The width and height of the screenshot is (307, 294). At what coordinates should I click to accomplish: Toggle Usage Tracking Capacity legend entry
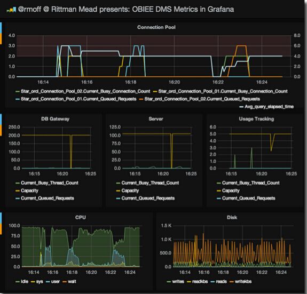click(229, 190)
